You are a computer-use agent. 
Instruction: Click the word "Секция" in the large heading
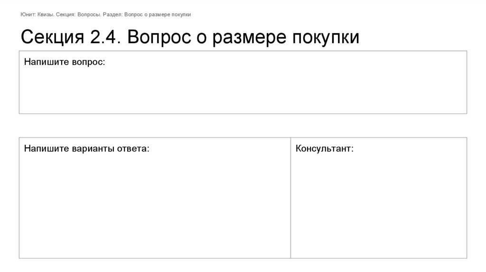(52, 37)
